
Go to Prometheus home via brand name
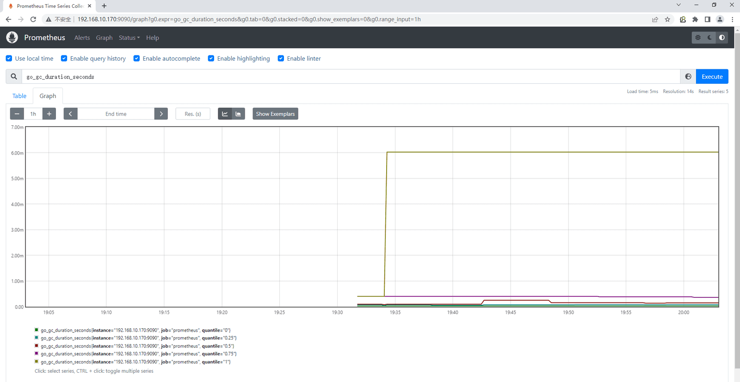click(45, 37)
